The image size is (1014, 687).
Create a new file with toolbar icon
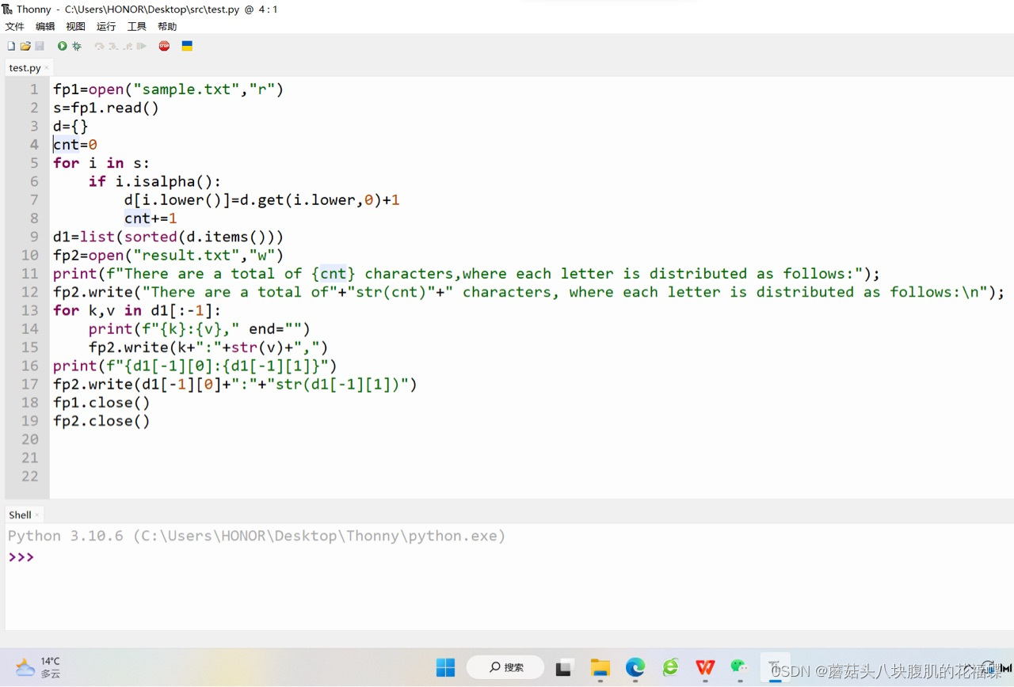click(x=11, y=46)
